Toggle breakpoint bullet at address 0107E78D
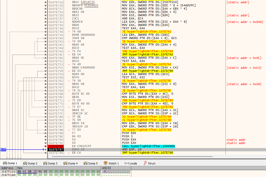Viewport: 266px width, 177px height. pos(46,133)
